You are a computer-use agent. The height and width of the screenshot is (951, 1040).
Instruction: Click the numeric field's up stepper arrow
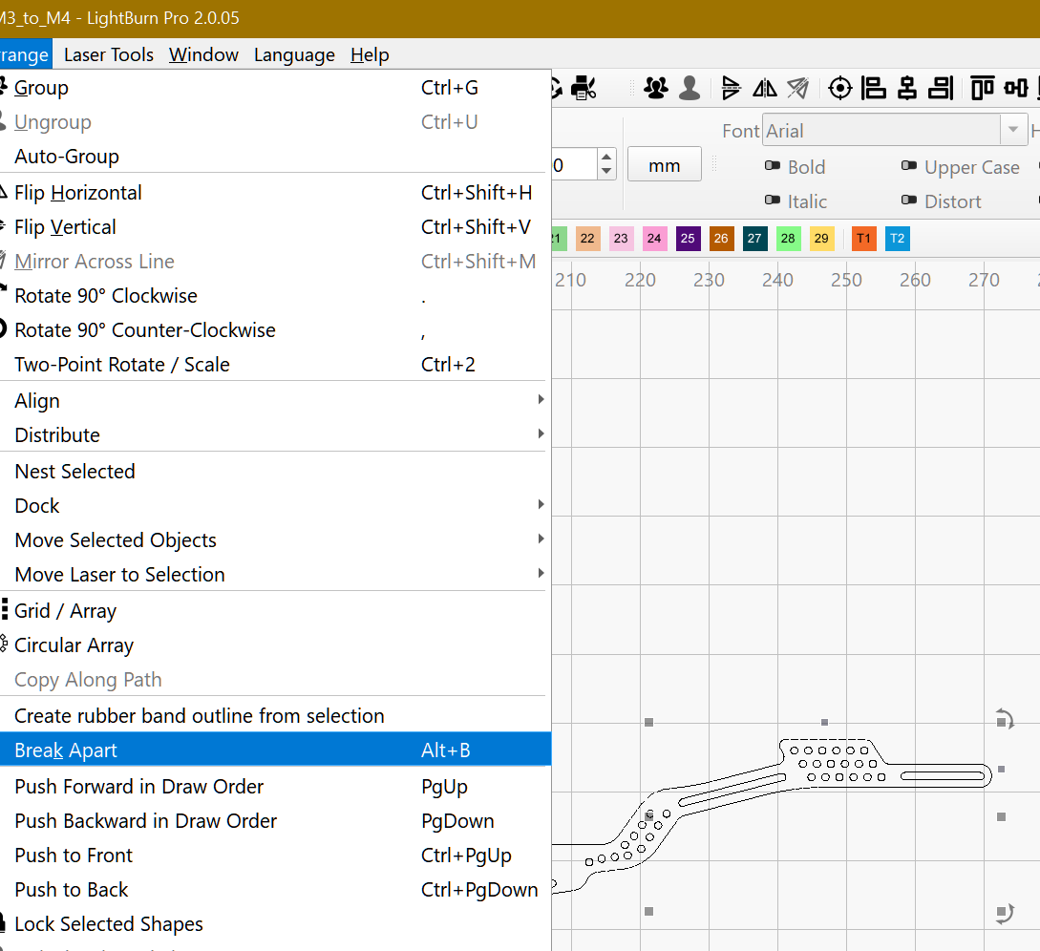click(606, 158)
